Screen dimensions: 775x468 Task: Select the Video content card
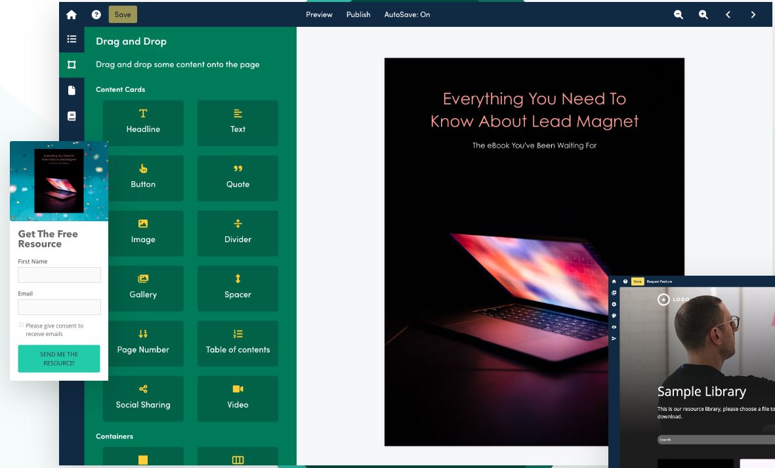click(x=238, y=398)
